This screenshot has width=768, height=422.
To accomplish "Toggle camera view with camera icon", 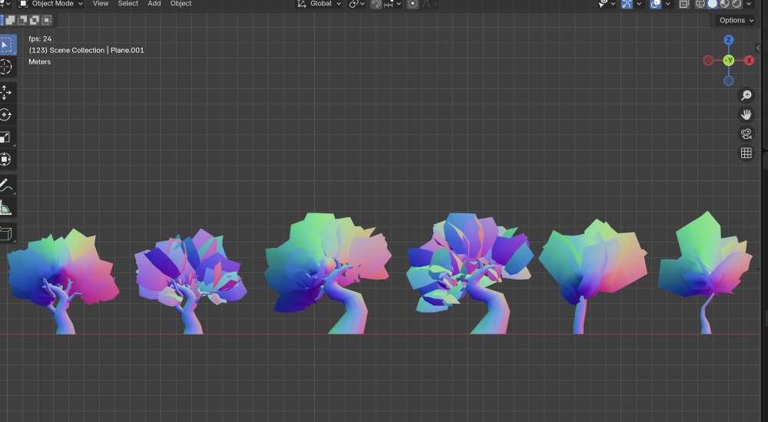I will (x=746, y=134).
